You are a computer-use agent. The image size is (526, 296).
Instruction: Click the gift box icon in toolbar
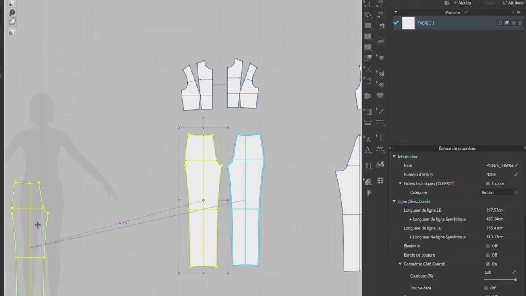(381, 181)
